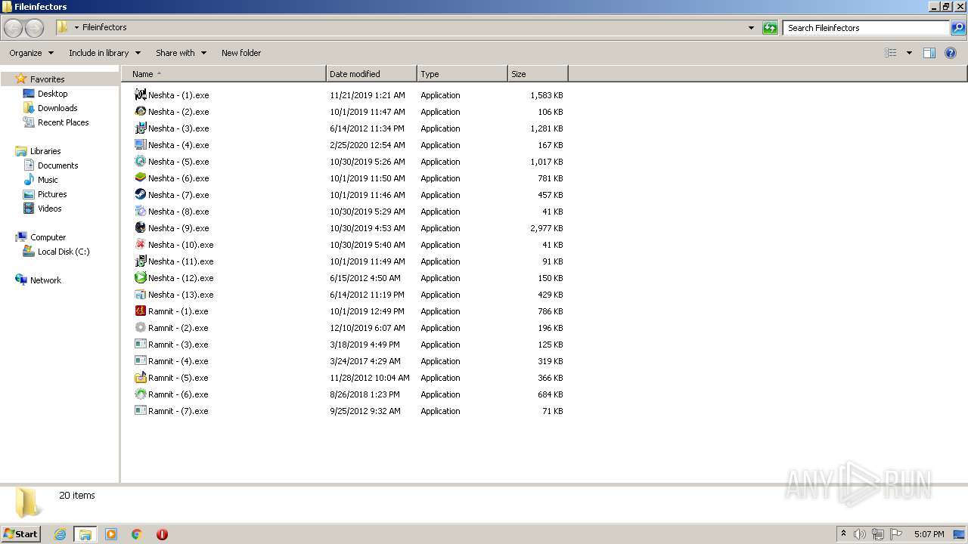Open the view options dropdown arrow

point(909,53)
